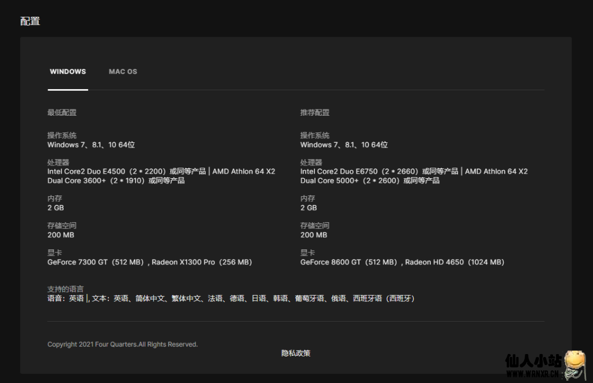Open the MAC OS requirements tab
593x383 pixels.
coord(123,72)
